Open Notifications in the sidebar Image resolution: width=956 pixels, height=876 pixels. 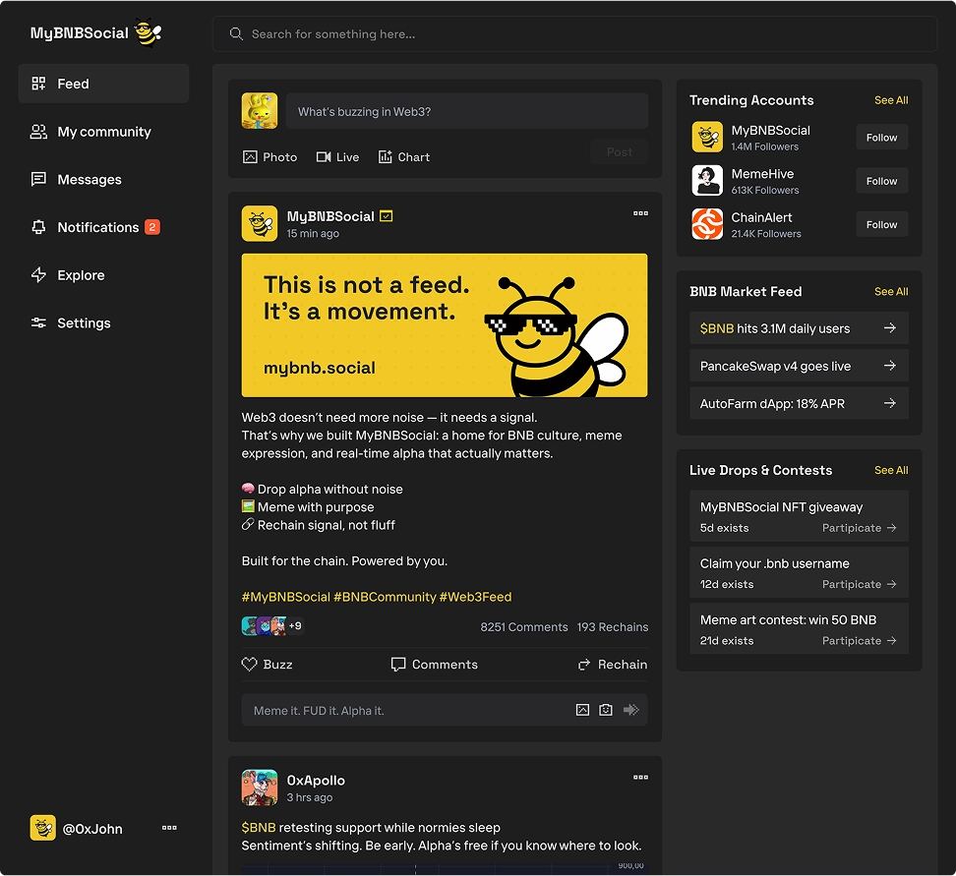(x=103, y=227)
